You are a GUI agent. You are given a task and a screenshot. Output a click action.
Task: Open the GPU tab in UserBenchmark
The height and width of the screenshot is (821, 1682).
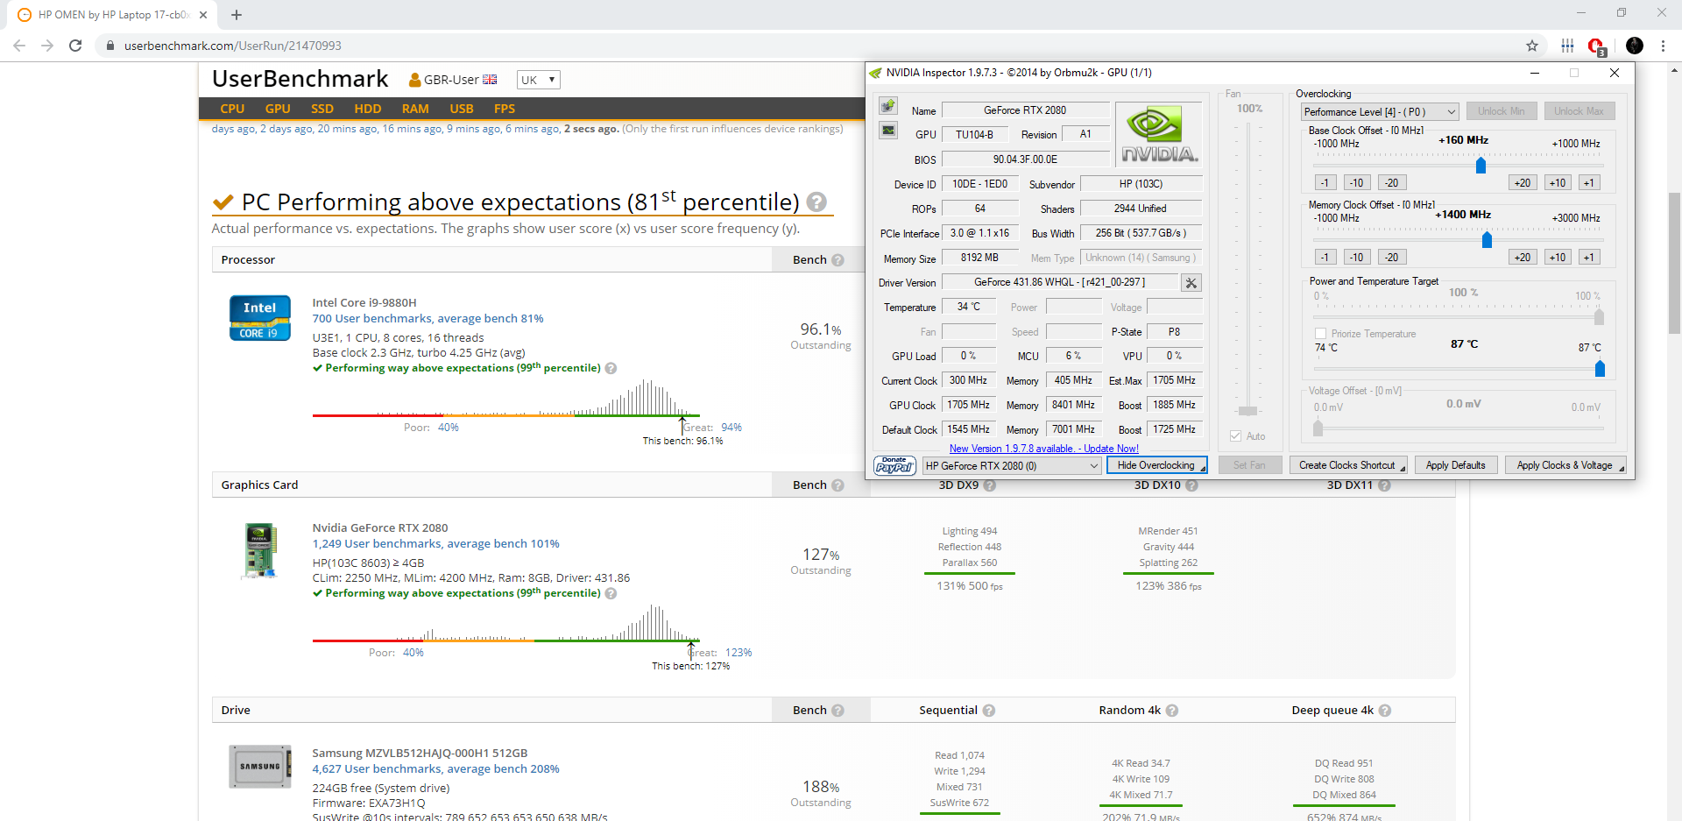pyautogui.click(x=278, y=109)
